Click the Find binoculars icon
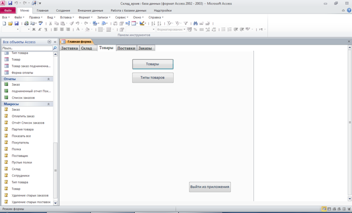The height and width of the screenshot is (213, 352). pos(195,23)
